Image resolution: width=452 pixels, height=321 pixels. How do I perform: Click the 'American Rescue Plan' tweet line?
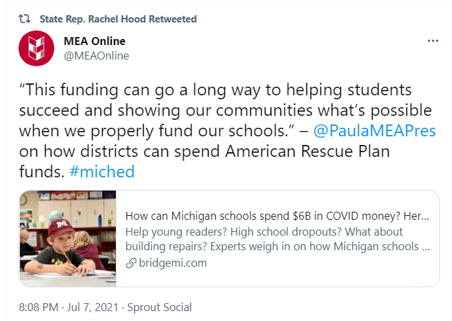(204, 151)
